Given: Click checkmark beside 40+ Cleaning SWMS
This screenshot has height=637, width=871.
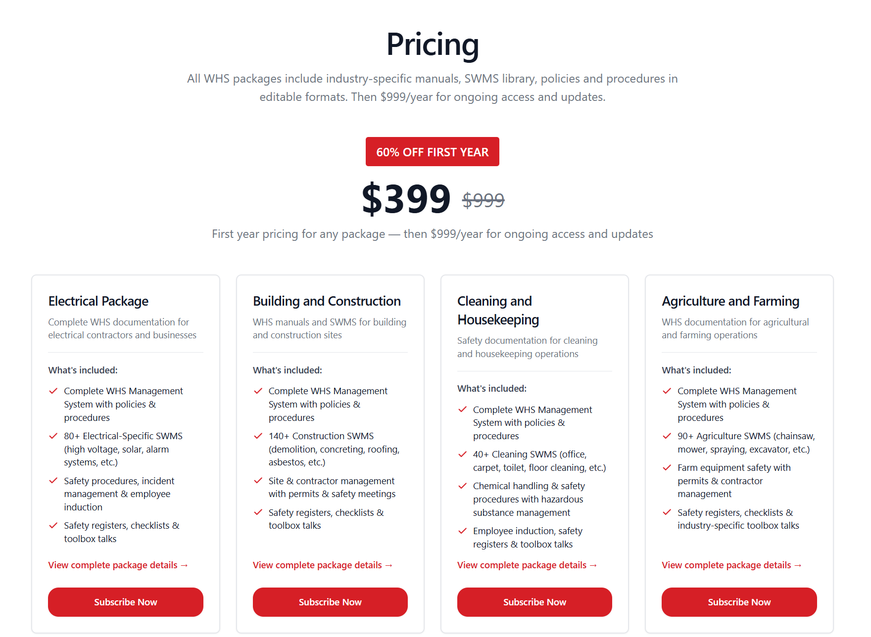Looking at the screenshot, I should [462, 455].
